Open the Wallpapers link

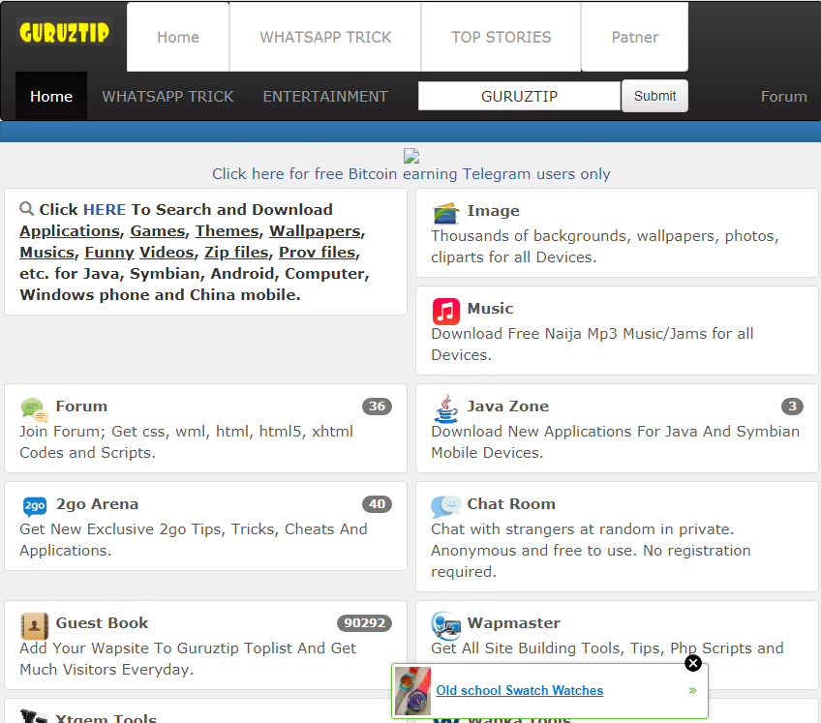316,231
